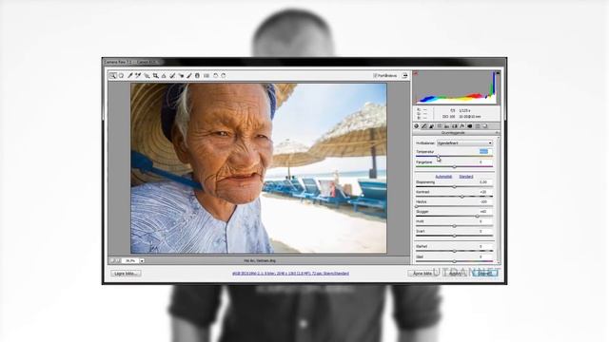The width and height of the screenshot is (609, 342).
Task: Switch to the HSL / Grayscale panel tab
Action: point(440,126)
